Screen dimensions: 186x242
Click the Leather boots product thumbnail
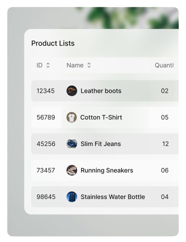coord(72,91)
